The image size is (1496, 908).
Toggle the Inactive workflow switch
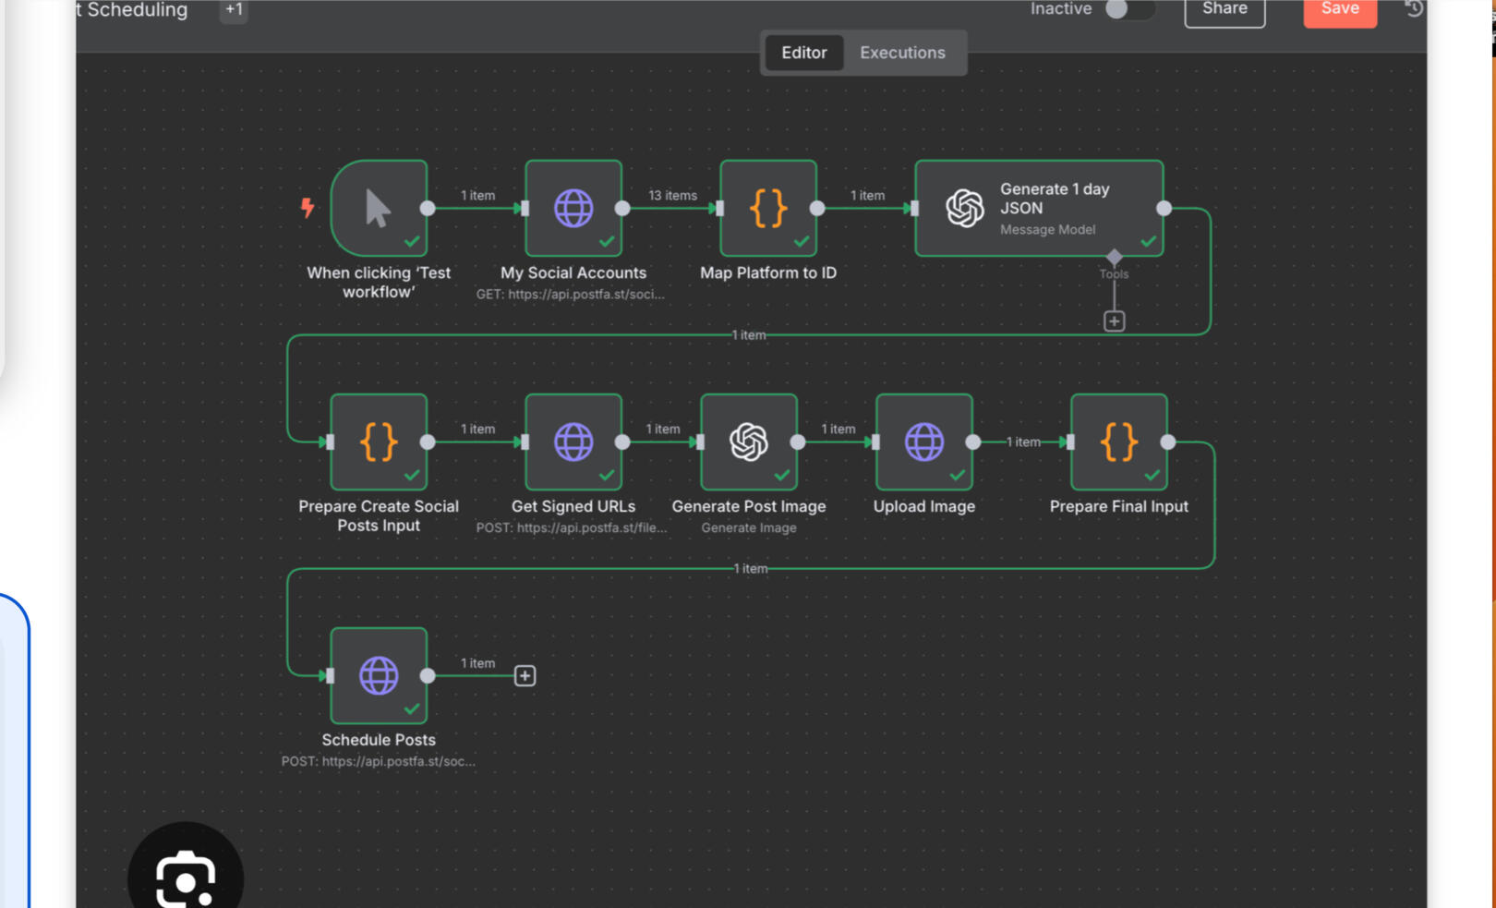1128,9
